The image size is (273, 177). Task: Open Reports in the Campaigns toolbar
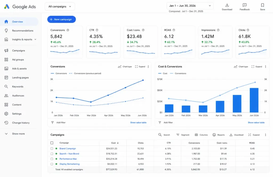click(x=219, y=135)
